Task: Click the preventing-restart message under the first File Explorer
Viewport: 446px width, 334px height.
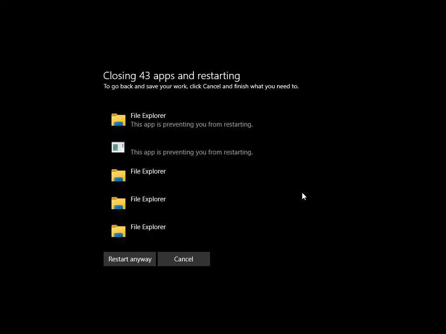Action: (192, 124)
